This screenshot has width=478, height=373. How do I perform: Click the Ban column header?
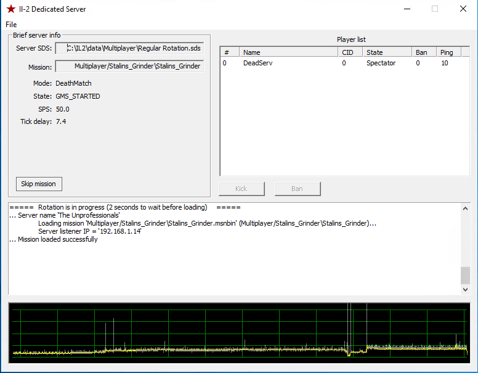point(424,52)
